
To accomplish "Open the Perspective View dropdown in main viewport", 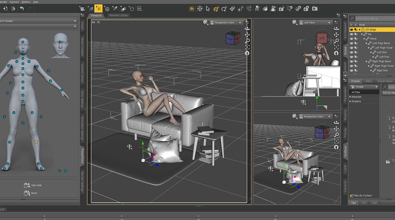I will [226, 23].
